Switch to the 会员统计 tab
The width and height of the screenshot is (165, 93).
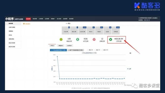(x=69, y=45)
